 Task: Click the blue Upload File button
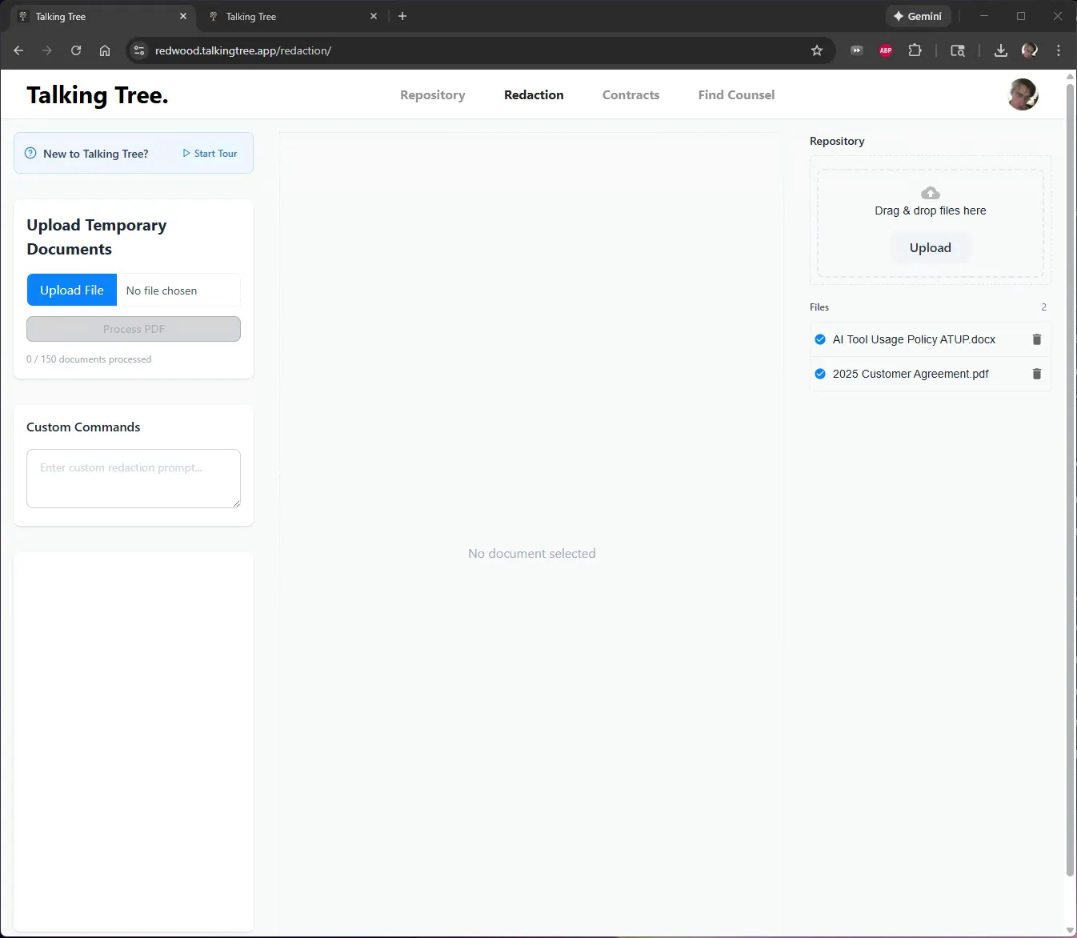pos(72,290)
